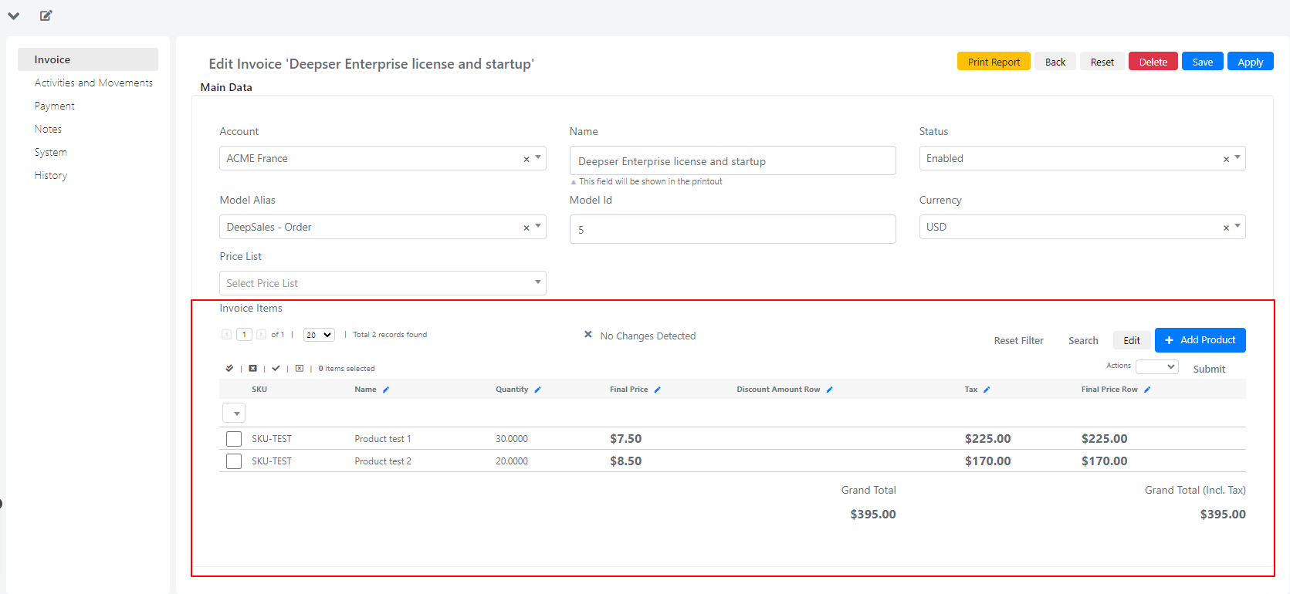Click the Total 2 records found text

coord(390,335)
